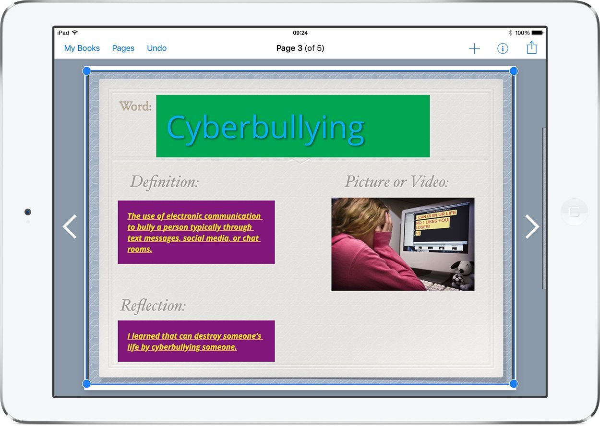Tap the top-left blue selection handle
This screenshot has height=426, width=600.
pos(86,71)
